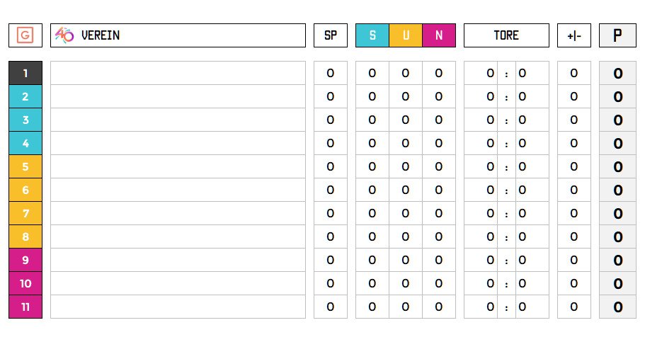Select the yellow rank 5 badge

[25, 166]
